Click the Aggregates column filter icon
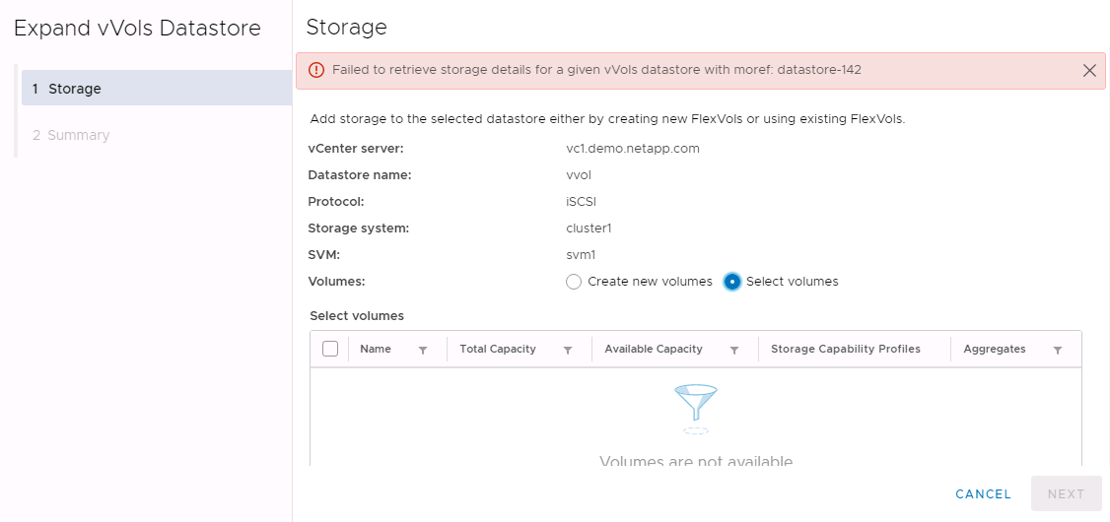Image resolution: width=1110 pixels, height=522 pixels. [1058, 350]
